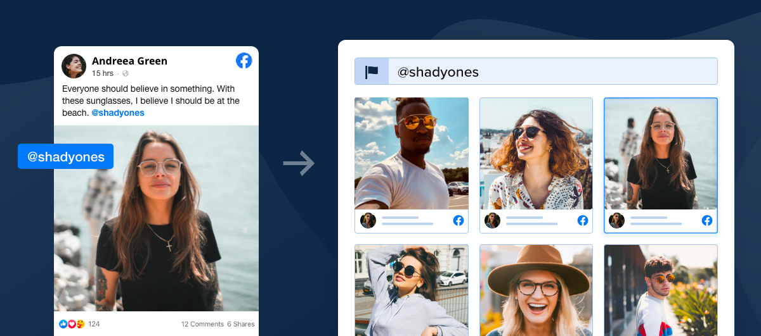Click the reaction emoji icons beside 124

point(72,324)
